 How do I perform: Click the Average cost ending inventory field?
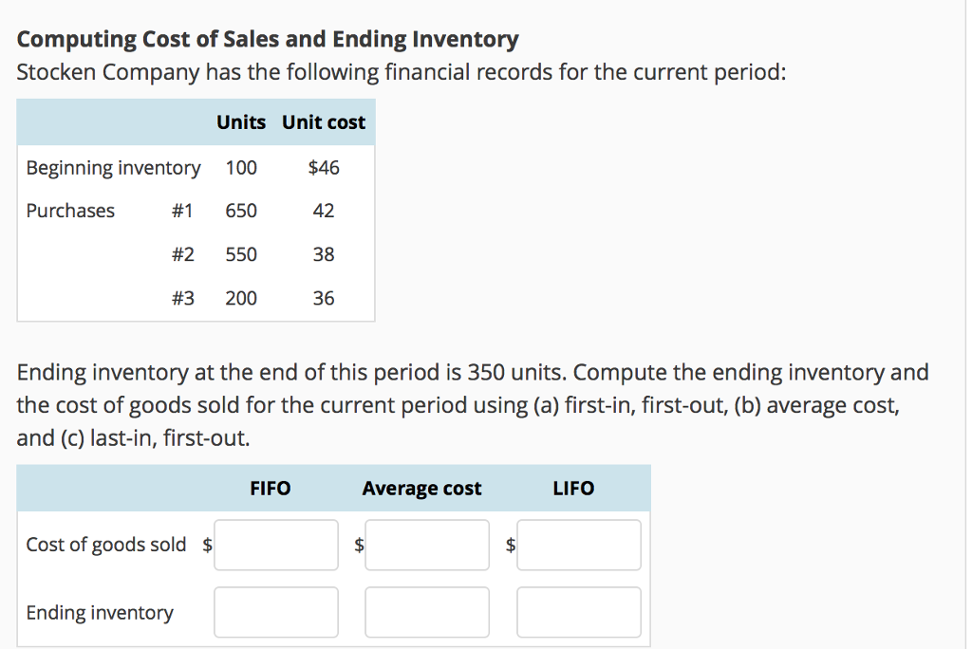click(427, 612)
